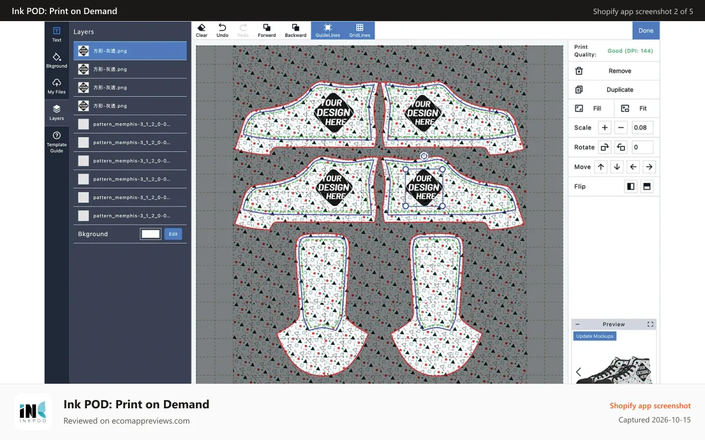705x440 pixels.
Task: Click 'Reviewed on ecomappreviews.com' text
Action: 126,421
